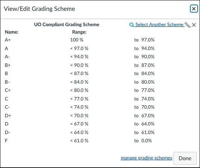Remove grading scheme with the small X icon

(194, 25)
